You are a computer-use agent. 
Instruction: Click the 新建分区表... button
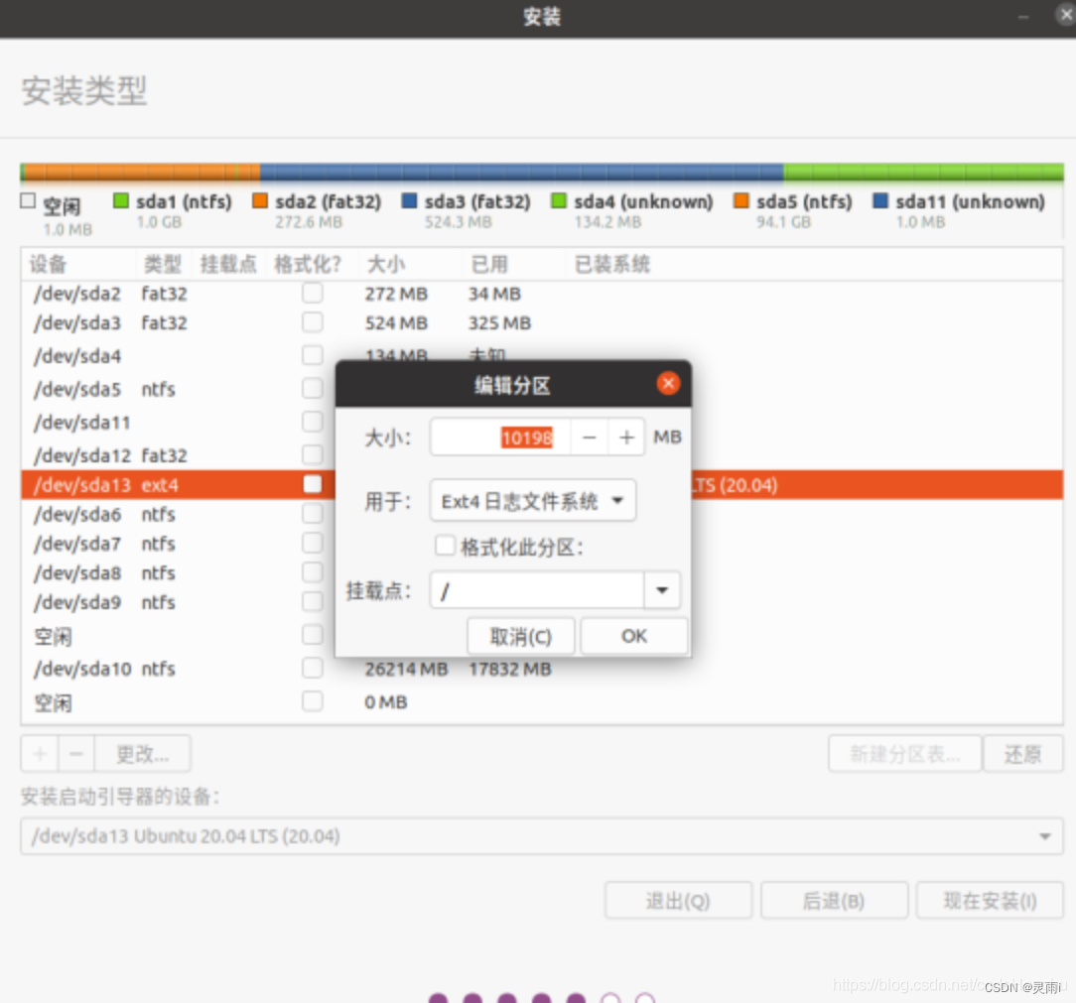pyautogui.click(x=904, y=754)
